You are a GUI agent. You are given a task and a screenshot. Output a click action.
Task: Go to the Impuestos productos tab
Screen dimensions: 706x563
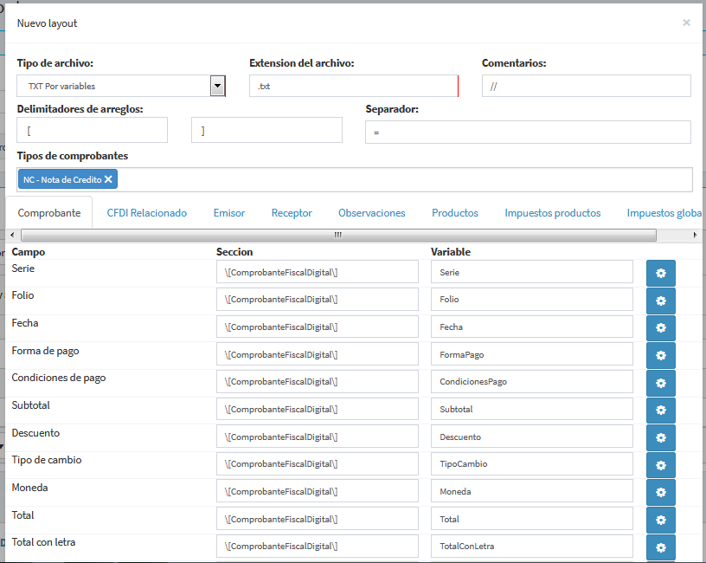pos(552,213)
